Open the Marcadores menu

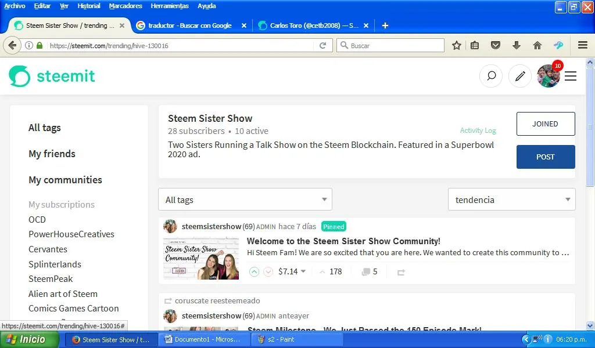(x=126, y=6)
